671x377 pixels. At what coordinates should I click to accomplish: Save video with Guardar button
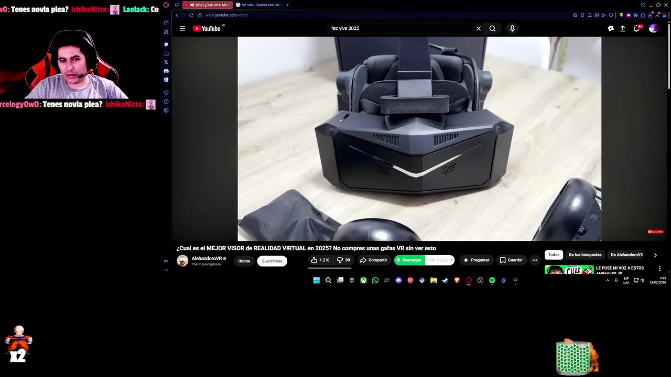tap(511, 260)
